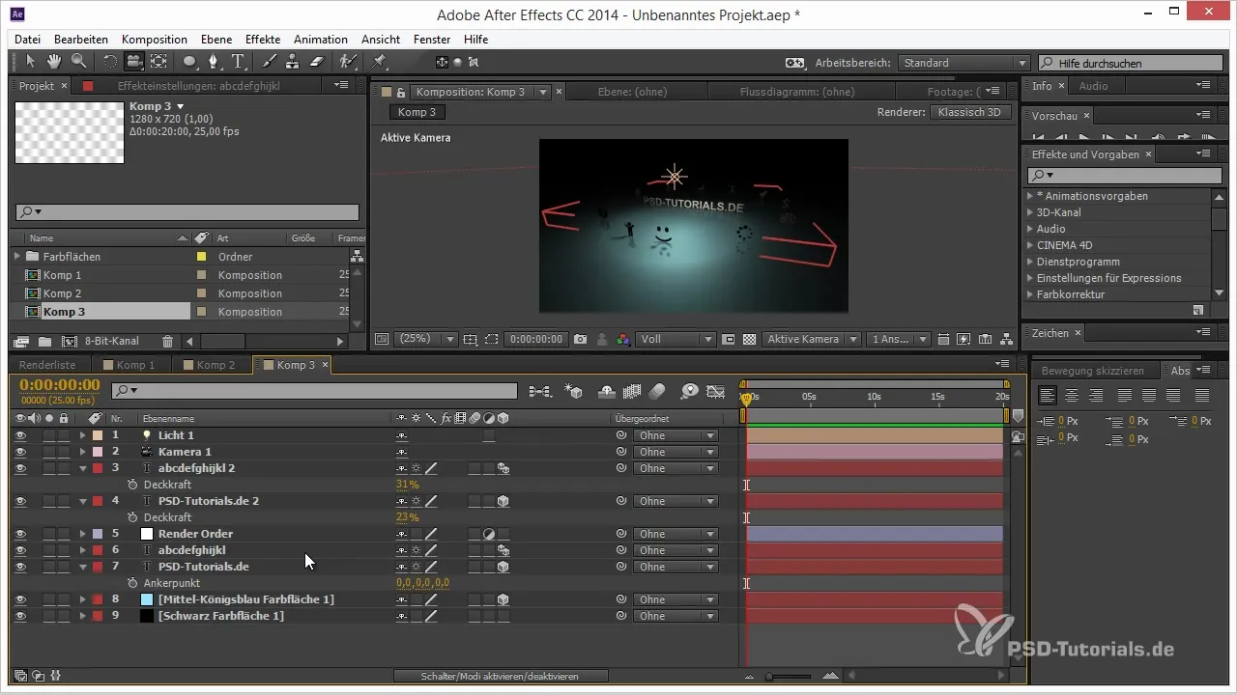Expand the Farbflächen folder

pos(17,257)
